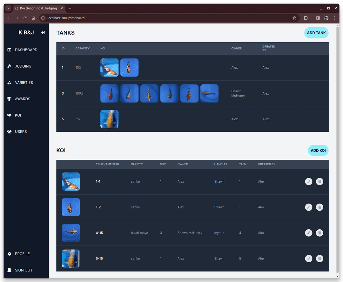
Task: Navigate to Varieties using its sidebar icon
Action: [x=10, y=83]
